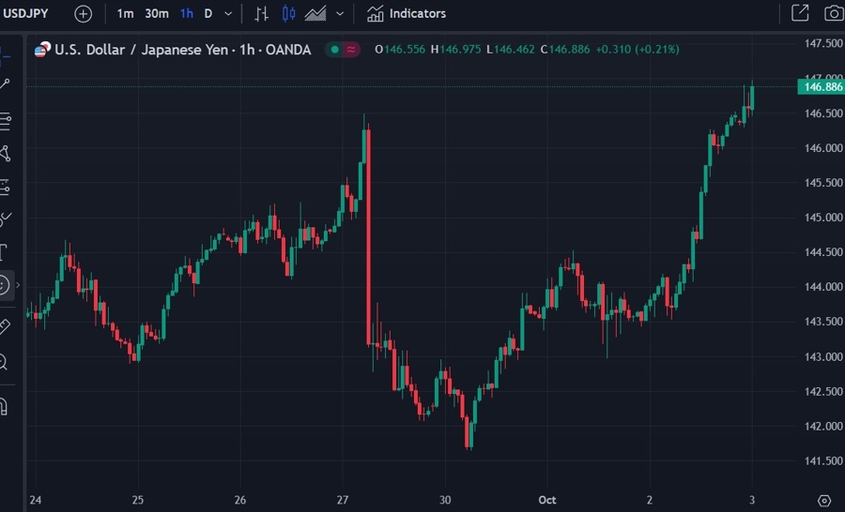The height and width of the screenshot is (512, 845).
Task: Click the add symbol plus icon
Action: [83, 13]
